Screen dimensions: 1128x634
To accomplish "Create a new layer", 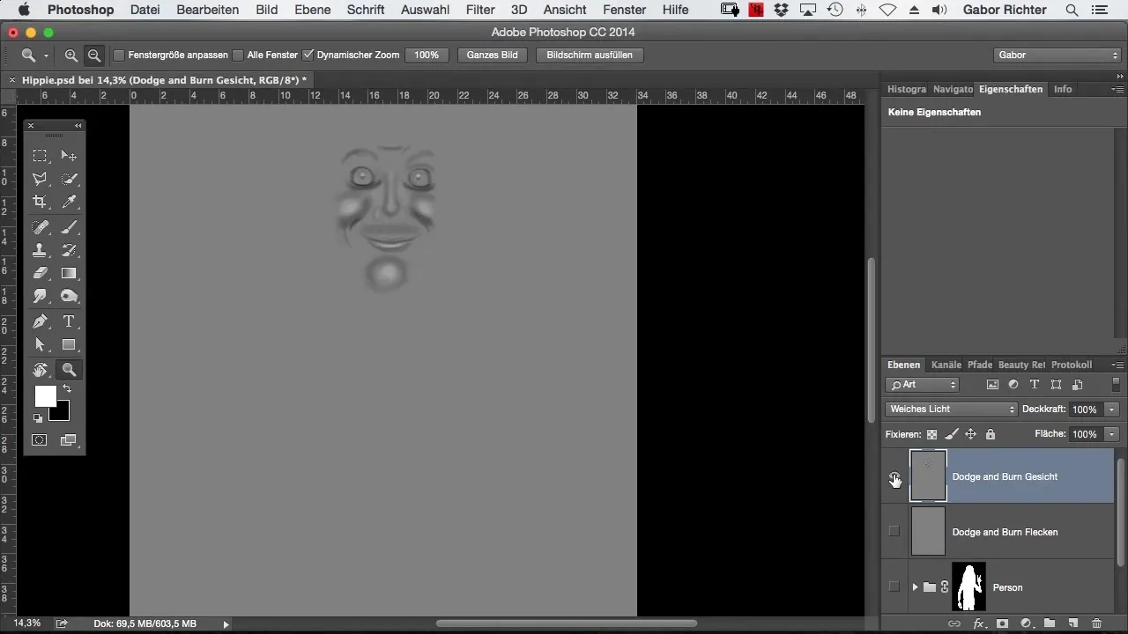I will tap(1073, 623).
